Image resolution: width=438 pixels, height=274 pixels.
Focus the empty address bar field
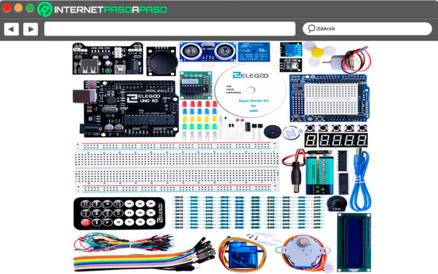pos(170,29)
